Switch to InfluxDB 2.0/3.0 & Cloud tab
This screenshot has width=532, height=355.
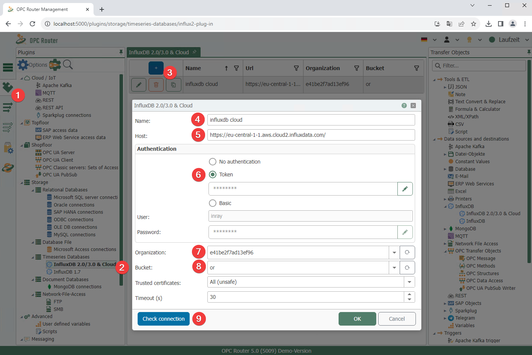point(159,52)
